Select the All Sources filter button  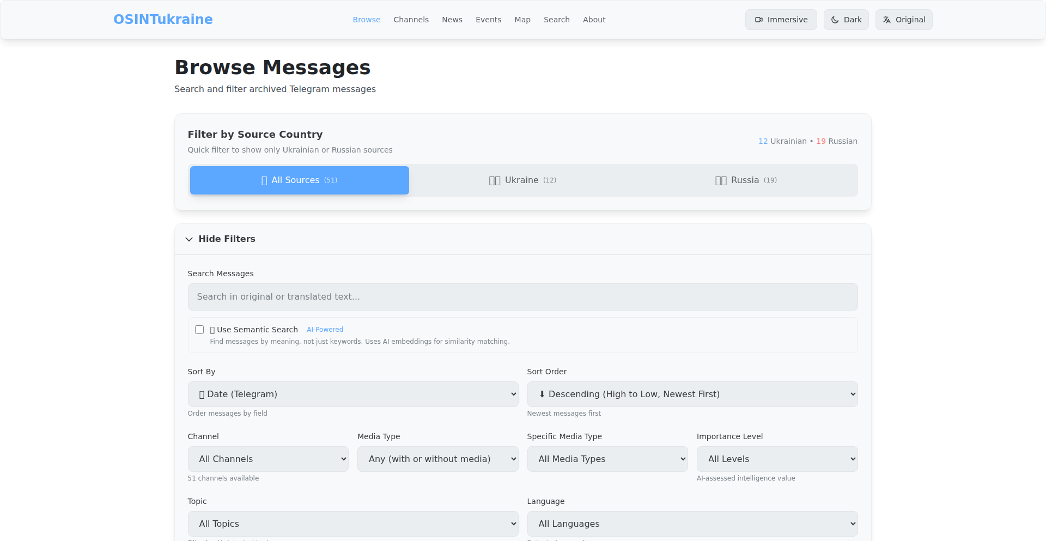[x=299, y=180]
